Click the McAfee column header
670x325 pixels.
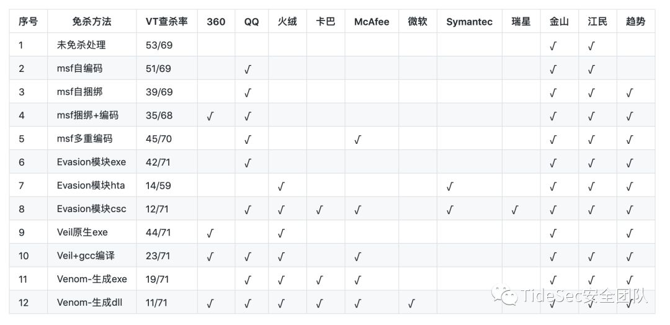pos(371,22)
